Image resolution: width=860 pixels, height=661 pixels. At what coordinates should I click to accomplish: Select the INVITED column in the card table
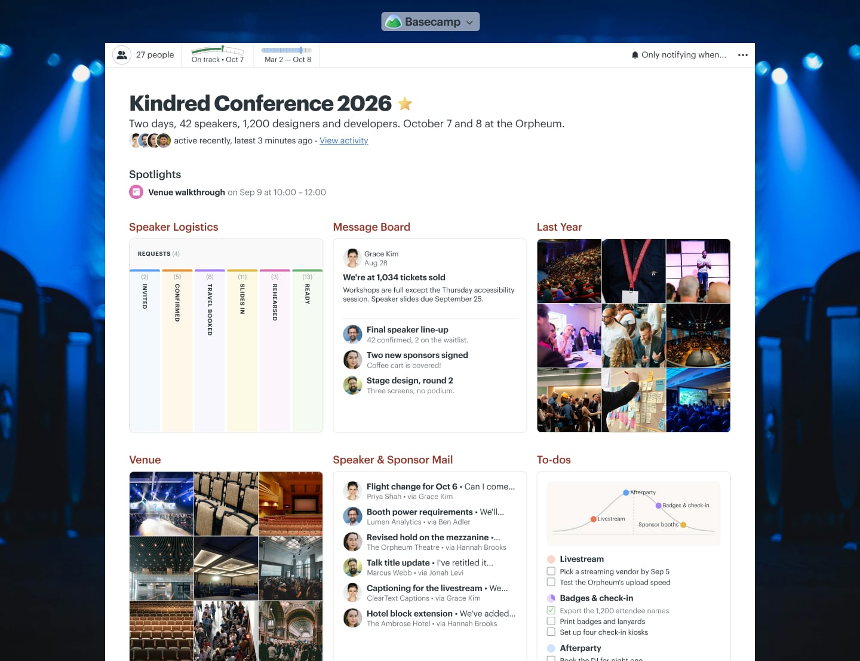[x=145, y=350]
